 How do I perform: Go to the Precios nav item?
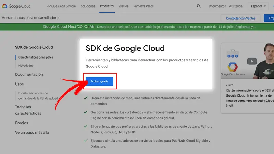(123, 6)
